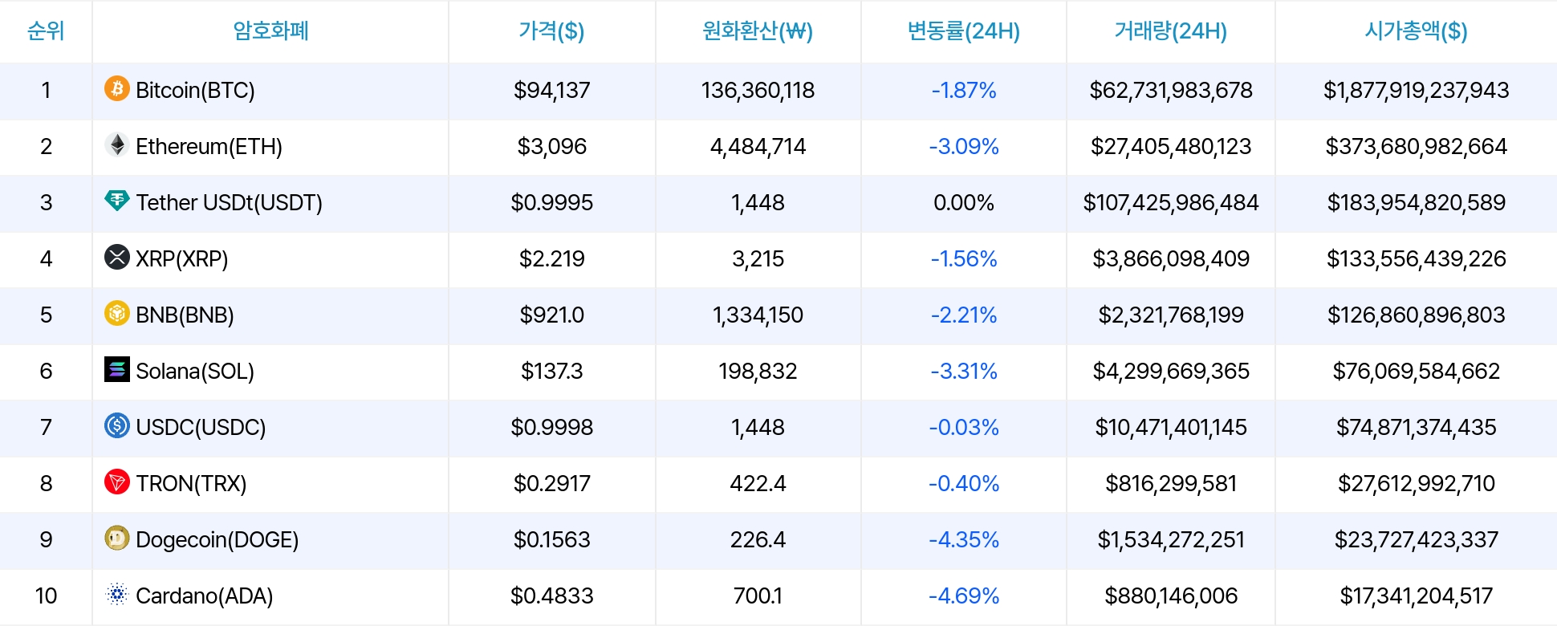Screen dimensions: 1557x626
Task: Click the USDC blue dollar icon
Action: 117,425
